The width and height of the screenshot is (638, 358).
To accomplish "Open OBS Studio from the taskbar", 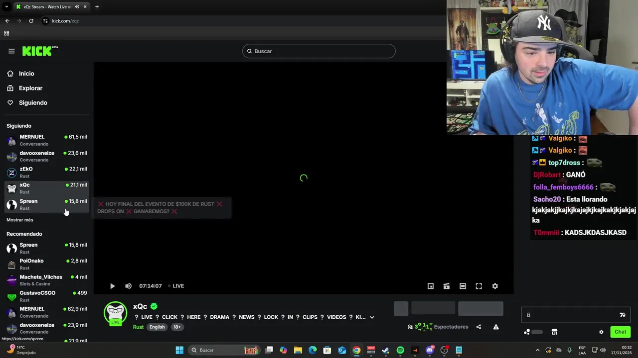I will tap(444, 350).
